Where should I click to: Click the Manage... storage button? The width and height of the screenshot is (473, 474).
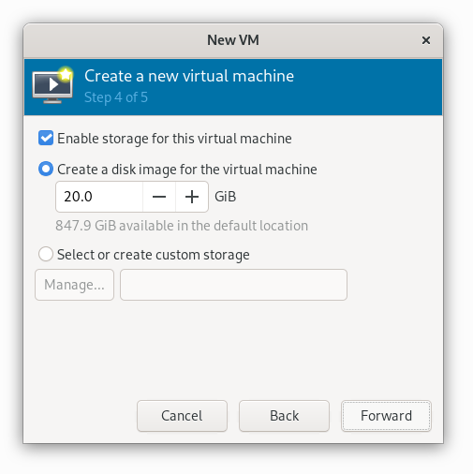(74, 285)
